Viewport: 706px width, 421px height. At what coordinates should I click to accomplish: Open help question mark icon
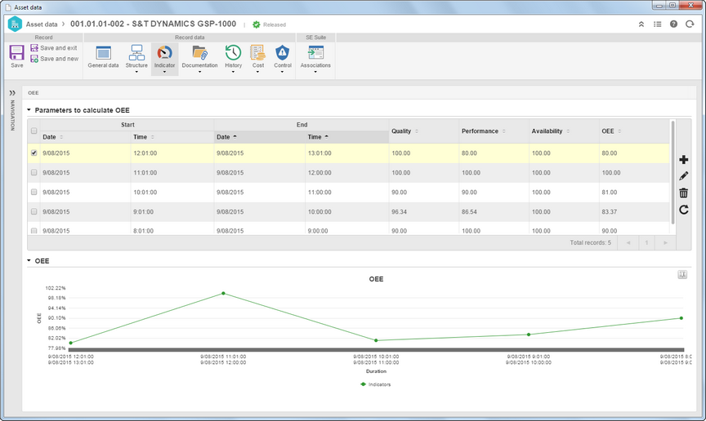(x=673, y=24)
